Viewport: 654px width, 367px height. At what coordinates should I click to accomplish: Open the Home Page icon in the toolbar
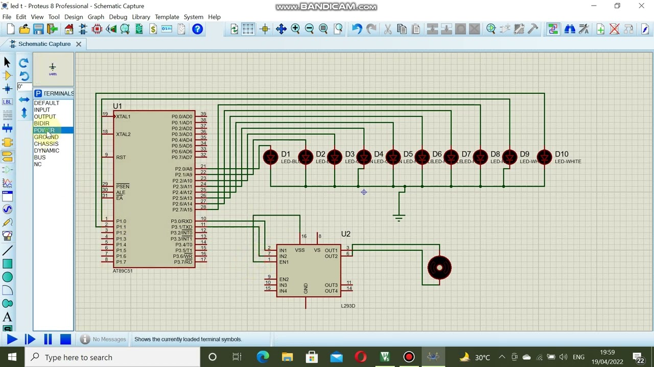click(69, 29)
